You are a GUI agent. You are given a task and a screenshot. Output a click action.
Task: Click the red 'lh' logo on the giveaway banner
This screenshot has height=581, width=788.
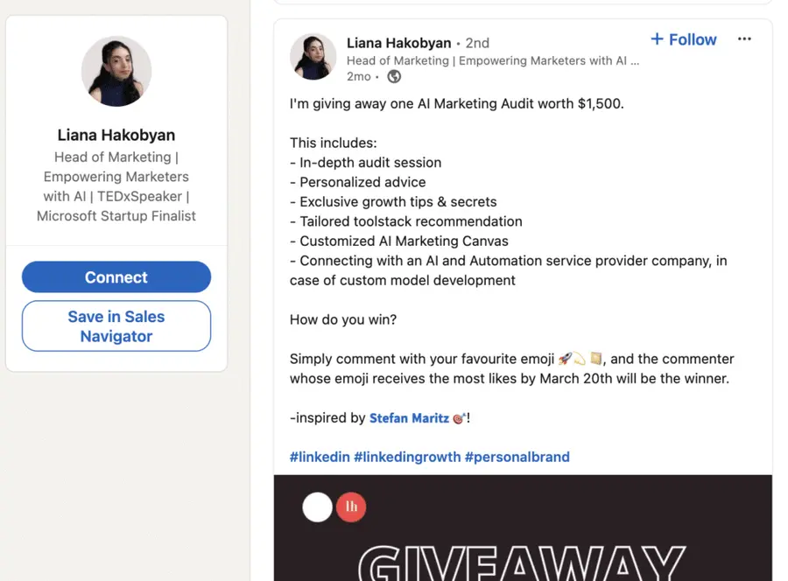tap(351, 507)
